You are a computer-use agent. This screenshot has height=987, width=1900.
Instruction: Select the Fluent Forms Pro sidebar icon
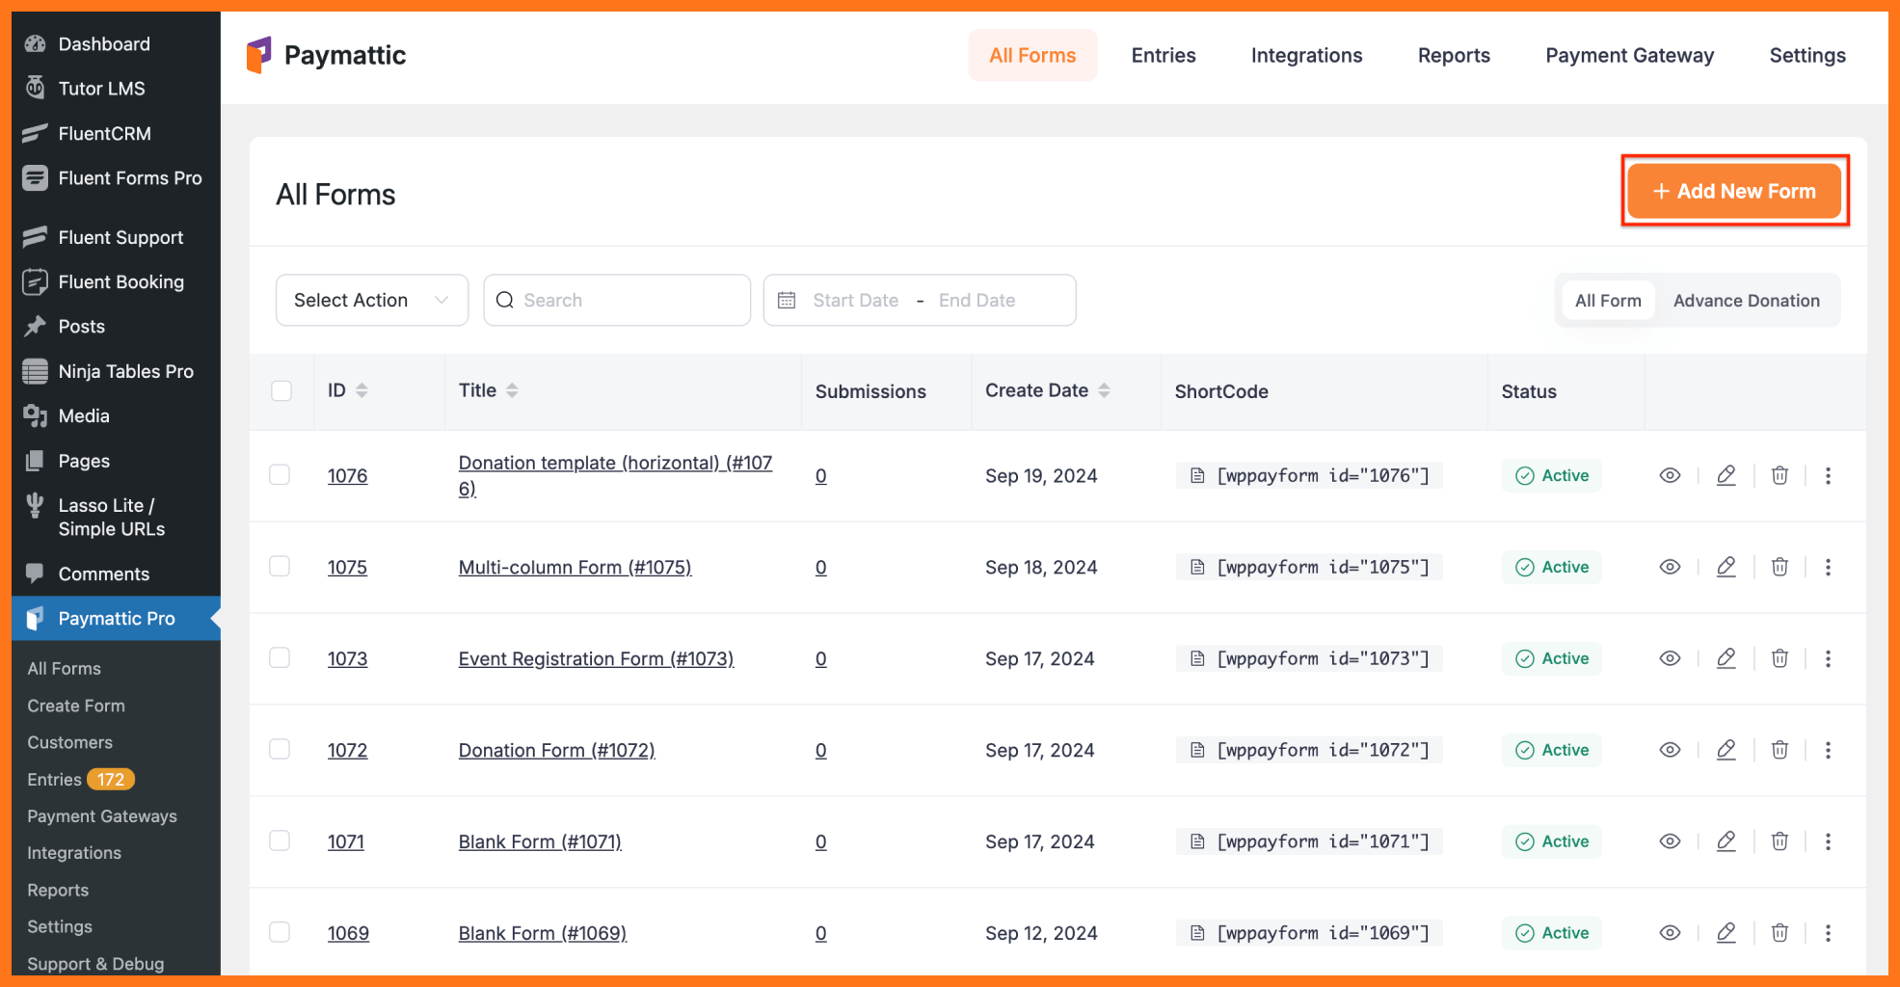(36, 177)
